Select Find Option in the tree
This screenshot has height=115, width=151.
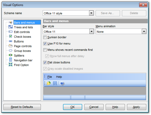click(21, 65)
